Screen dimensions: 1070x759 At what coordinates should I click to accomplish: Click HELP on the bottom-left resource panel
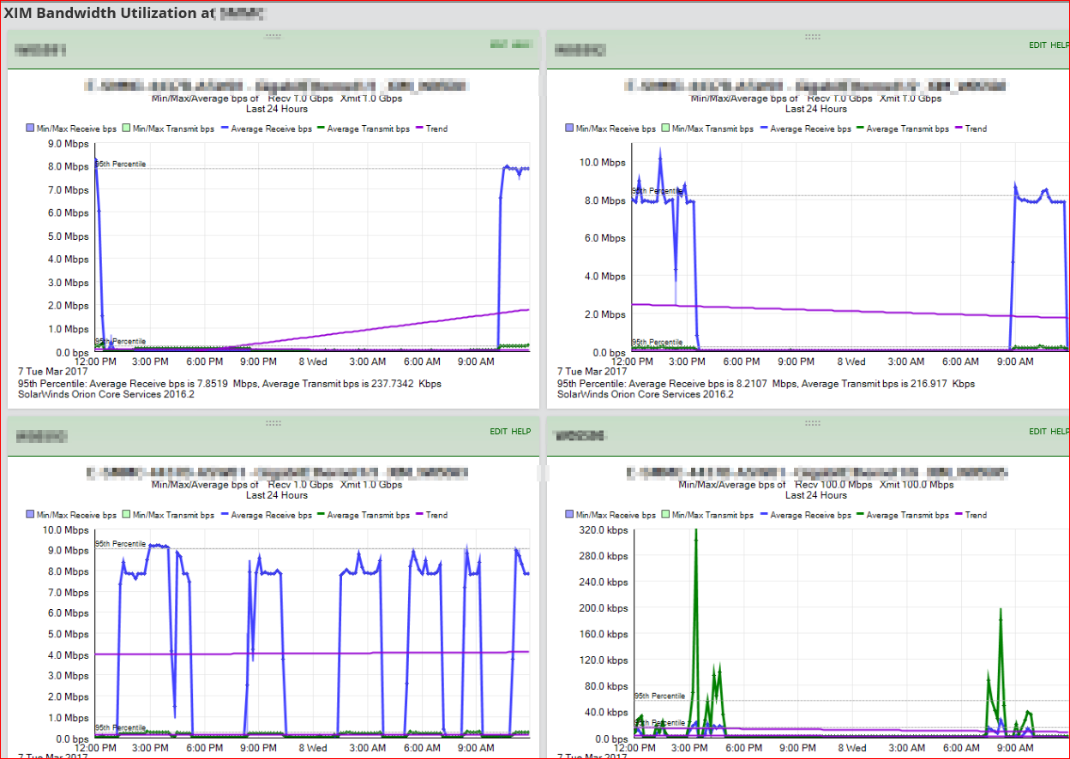[x=521, y=431]
